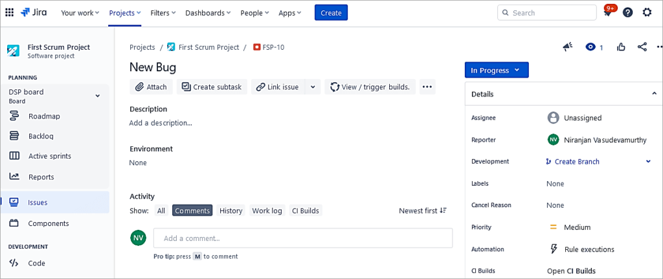This screenshot has height=279, width=663.
Task: Collapse the Details panel
Action: [653, 94]
